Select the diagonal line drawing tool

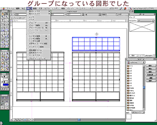pyautogui.click(x=7, y=20)
